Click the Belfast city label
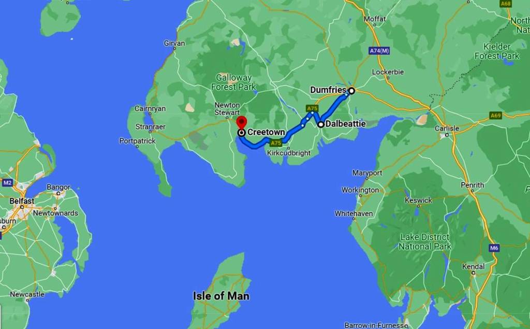 click(x=22, y=201)
